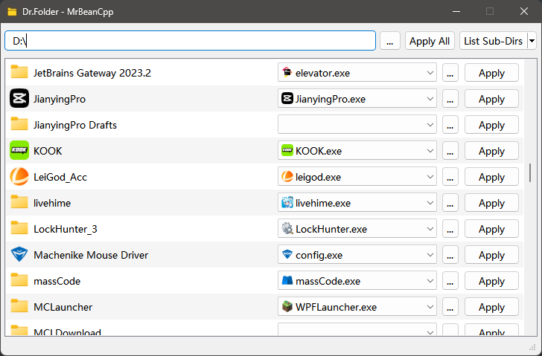Click the LockHunter.exe gear icon in combo box
The image size is (542, 356).
(x=287, y=229)
